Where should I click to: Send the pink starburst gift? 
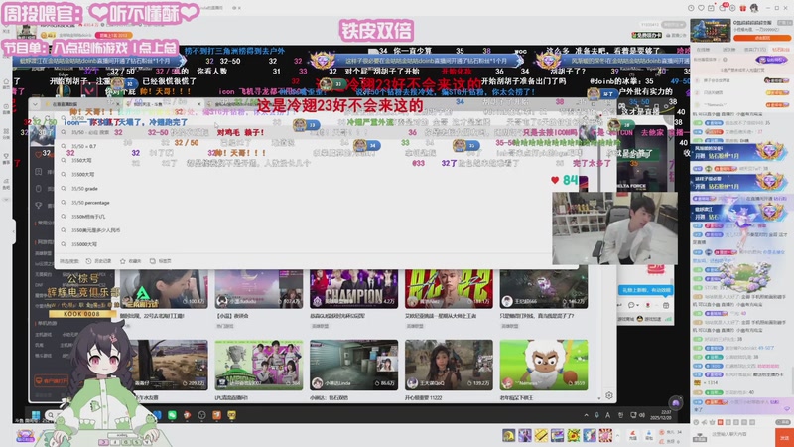[605, 435]
